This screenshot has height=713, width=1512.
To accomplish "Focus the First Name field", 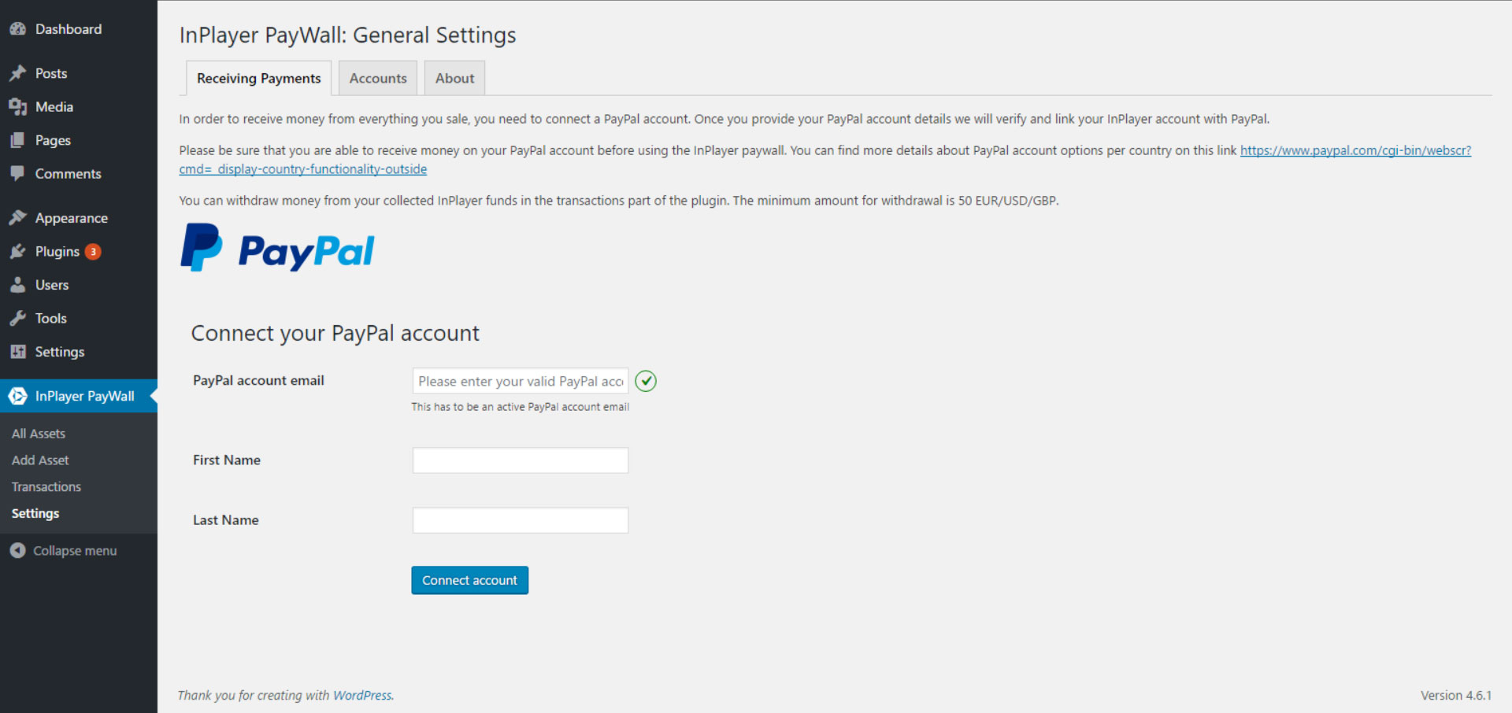I will (x=521, y=460).
